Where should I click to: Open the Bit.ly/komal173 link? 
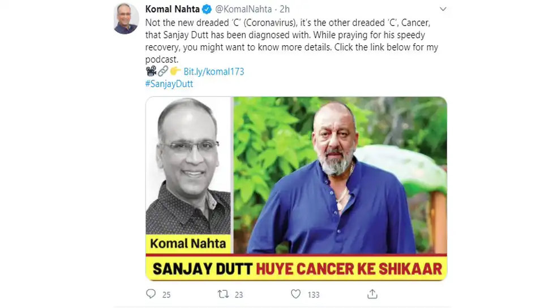pos(213,72)
